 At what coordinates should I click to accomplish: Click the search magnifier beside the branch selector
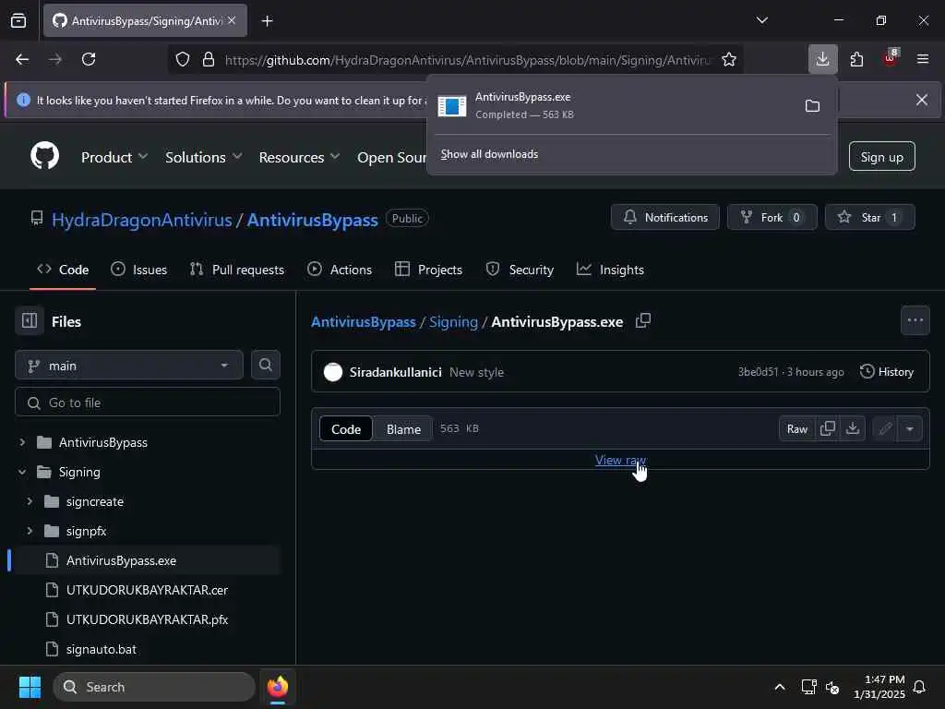tap(265, 365)
